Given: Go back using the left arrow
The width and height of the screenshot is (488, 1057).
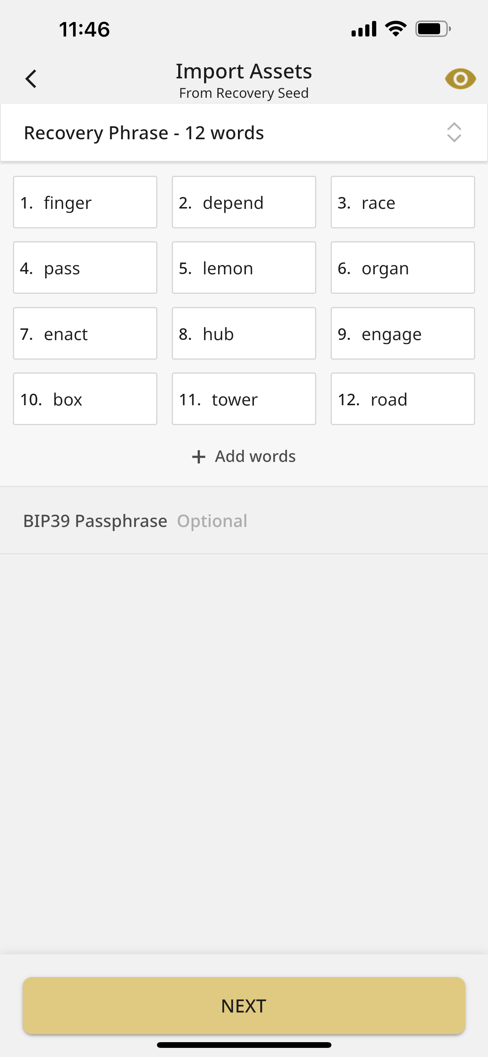Looking at the screenshot, I should pyautogui.click(x=31, y=79).
